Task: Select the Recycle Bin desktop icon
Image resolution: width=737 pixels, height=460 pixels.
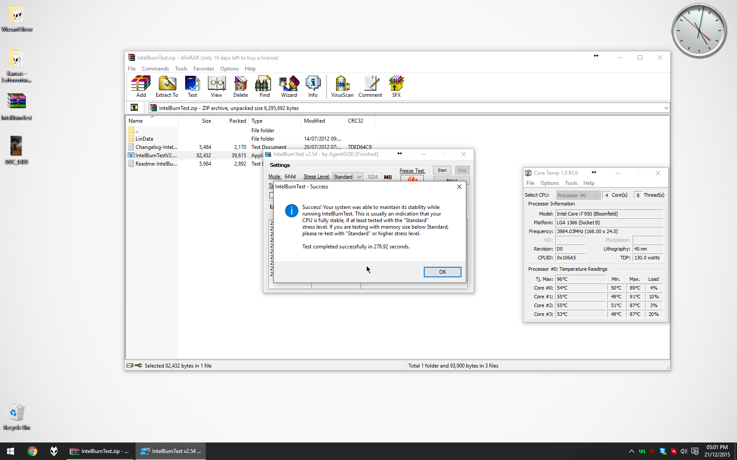Action: (17, 417)
